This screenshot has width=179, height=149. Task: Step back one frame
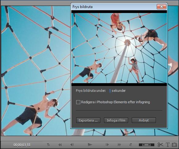(72, 145)
